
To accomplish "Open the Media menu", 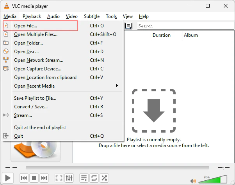I will 10,16.
